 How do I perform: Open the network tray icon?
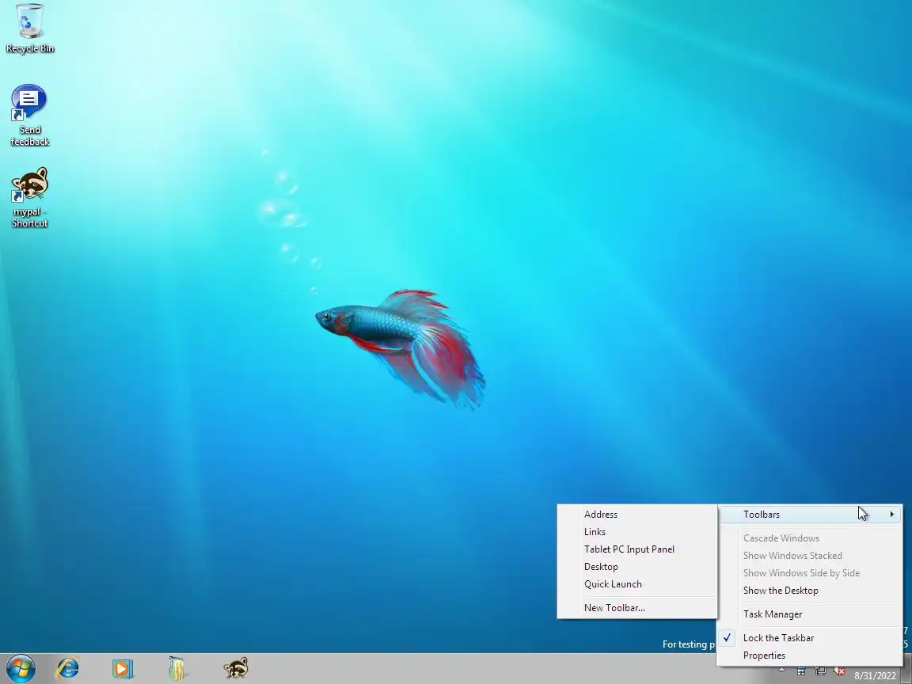point(821,671)
